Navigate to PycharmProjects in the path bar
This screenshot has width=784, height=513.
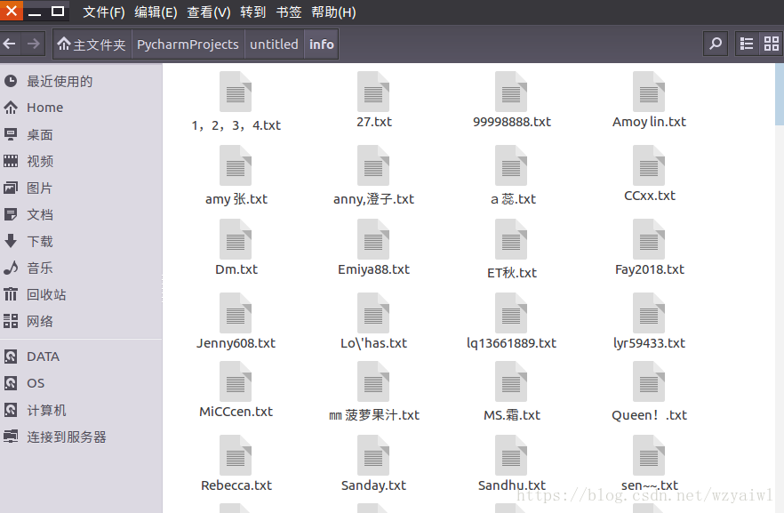[188, 44]
